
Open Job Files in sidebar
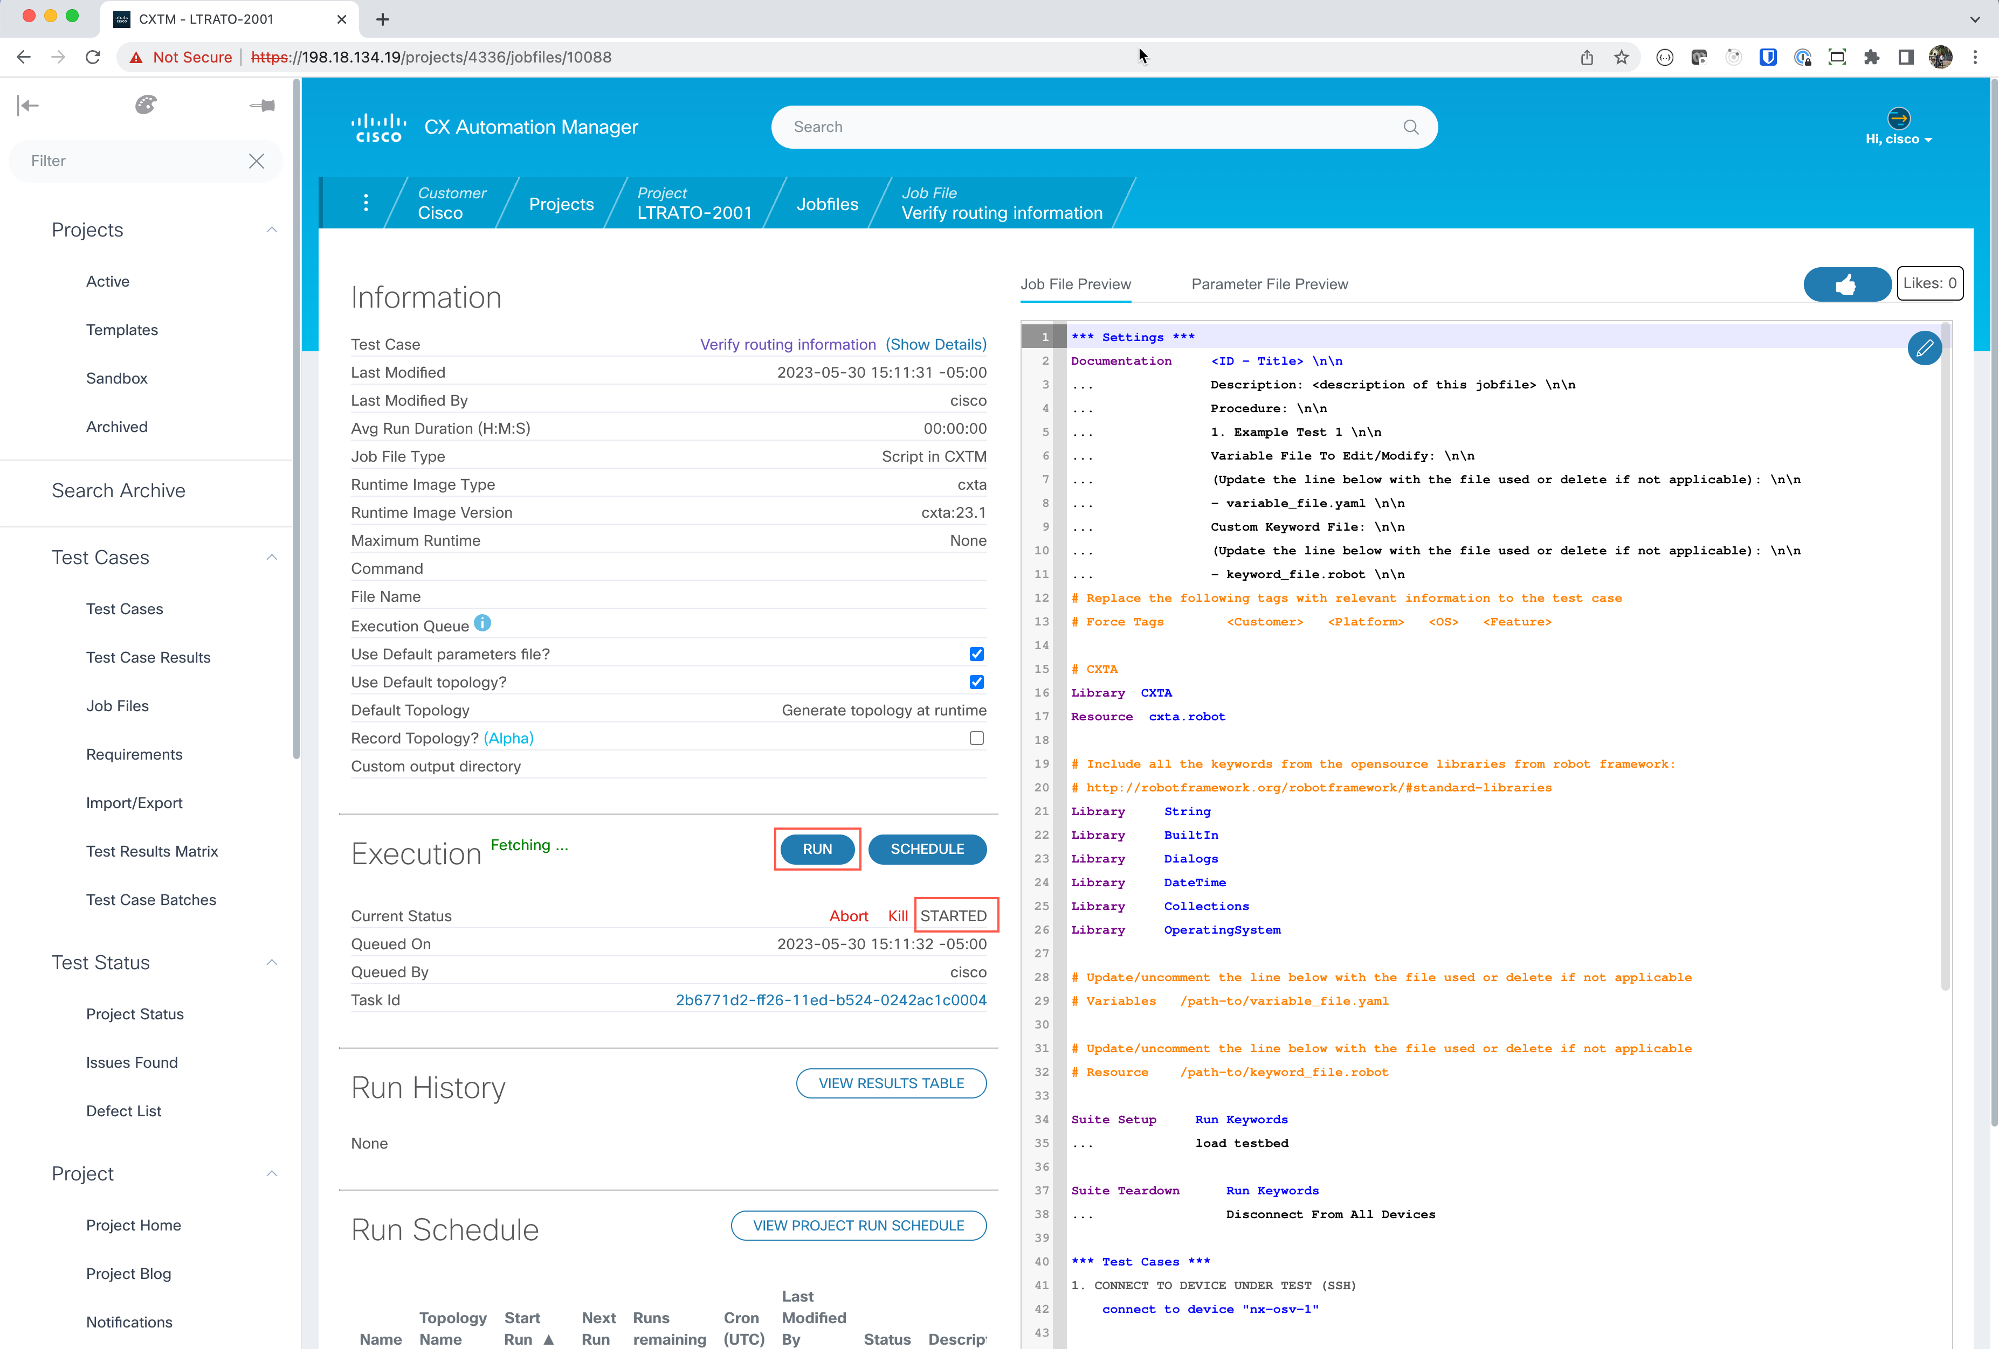(x=117, y=706)
